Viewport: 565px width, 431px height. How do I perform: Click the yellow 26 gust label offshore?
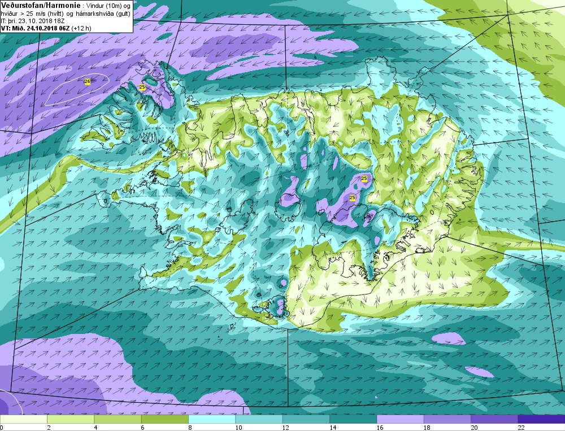(x=87, y=82)
